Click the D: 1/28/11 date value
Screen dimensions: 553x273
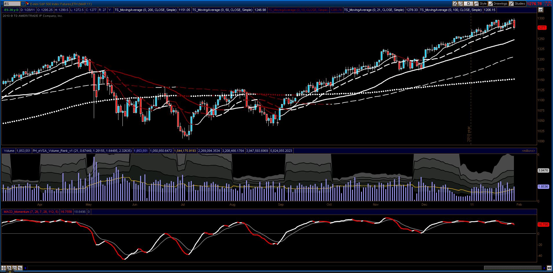pos(28,10)
